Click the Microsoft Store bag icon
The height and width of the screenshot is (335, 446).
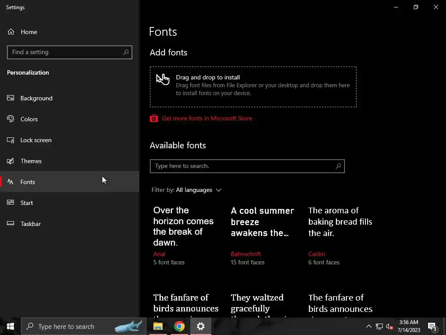(154, 118)
